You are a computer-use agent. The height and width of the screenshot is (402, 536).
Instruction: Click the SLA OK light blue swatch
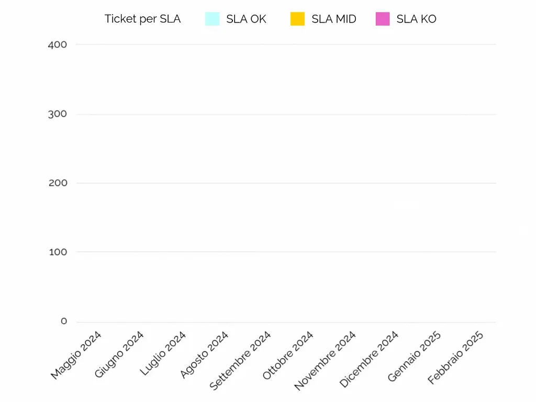coord(213,19)
